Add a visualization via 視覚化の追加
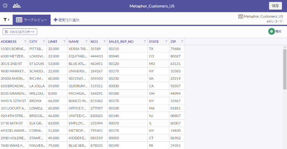The height and width of the screenshot is (149, 287). click(x=66, y=20)
